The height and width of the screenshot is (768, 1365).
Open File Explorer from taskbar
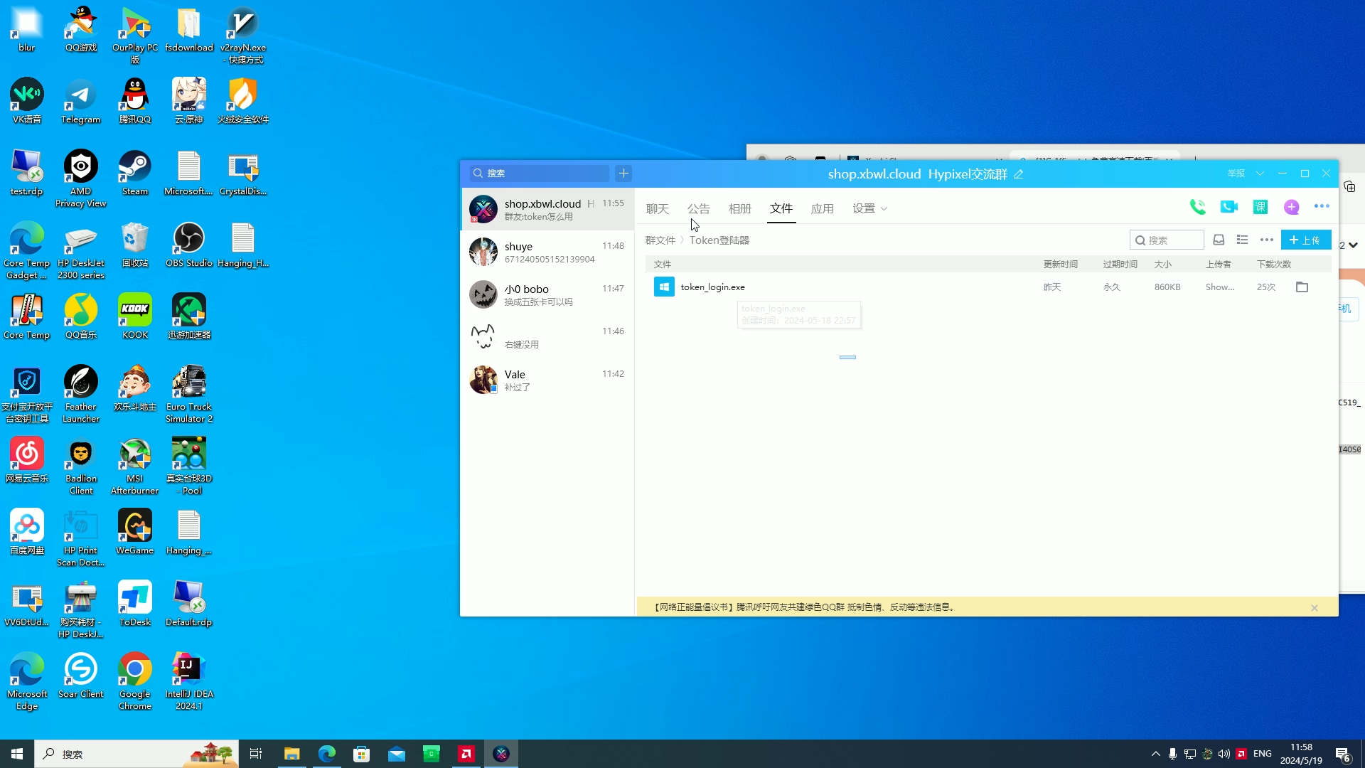292,754
